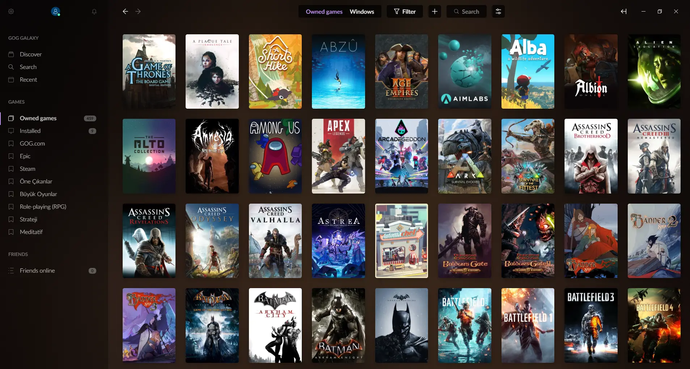Open Baldur's Gate Enhanced Edition cover
The height and width of the screenshot is (369, 690).
pyautogui.click(x=465, y=241)
